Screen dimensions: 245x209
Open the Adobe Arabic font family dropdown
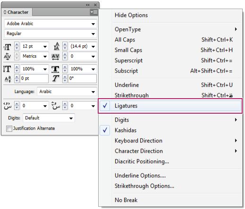click(51, 24)
